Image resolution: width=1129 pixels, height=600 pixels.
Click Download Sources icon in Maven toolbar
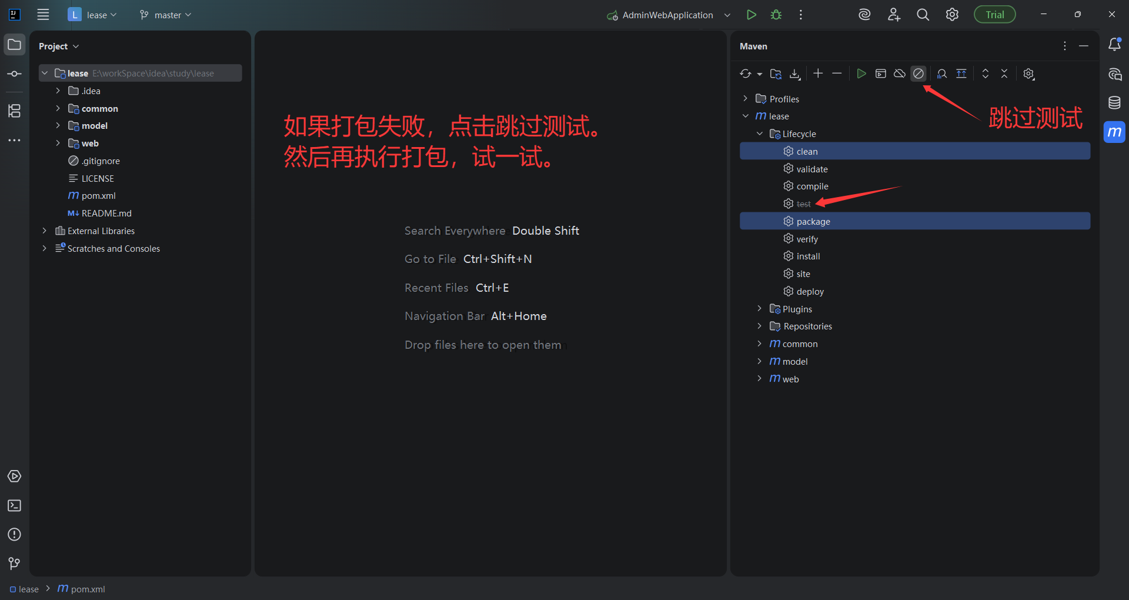[794, 74]
